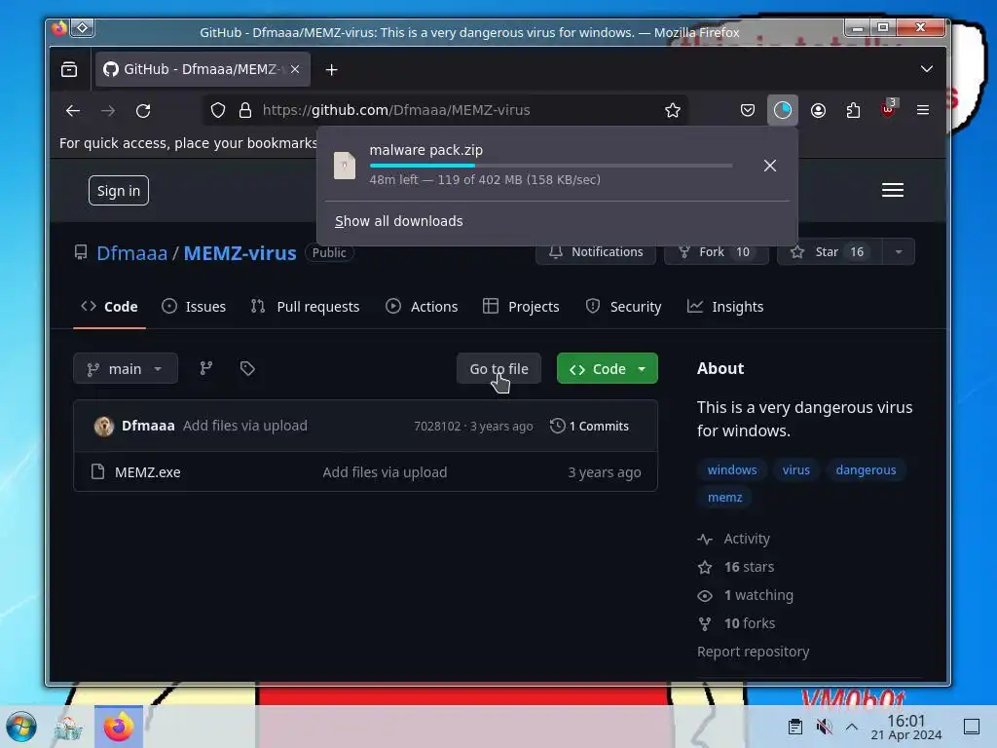Click the Notifications button

point(595,252)
